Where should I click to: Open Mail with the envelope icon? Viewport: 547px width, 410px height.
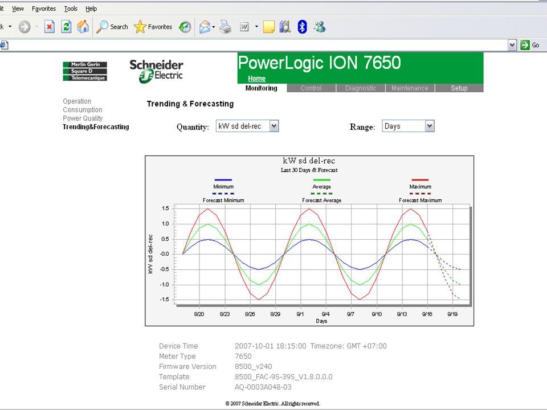click(205, 27)
